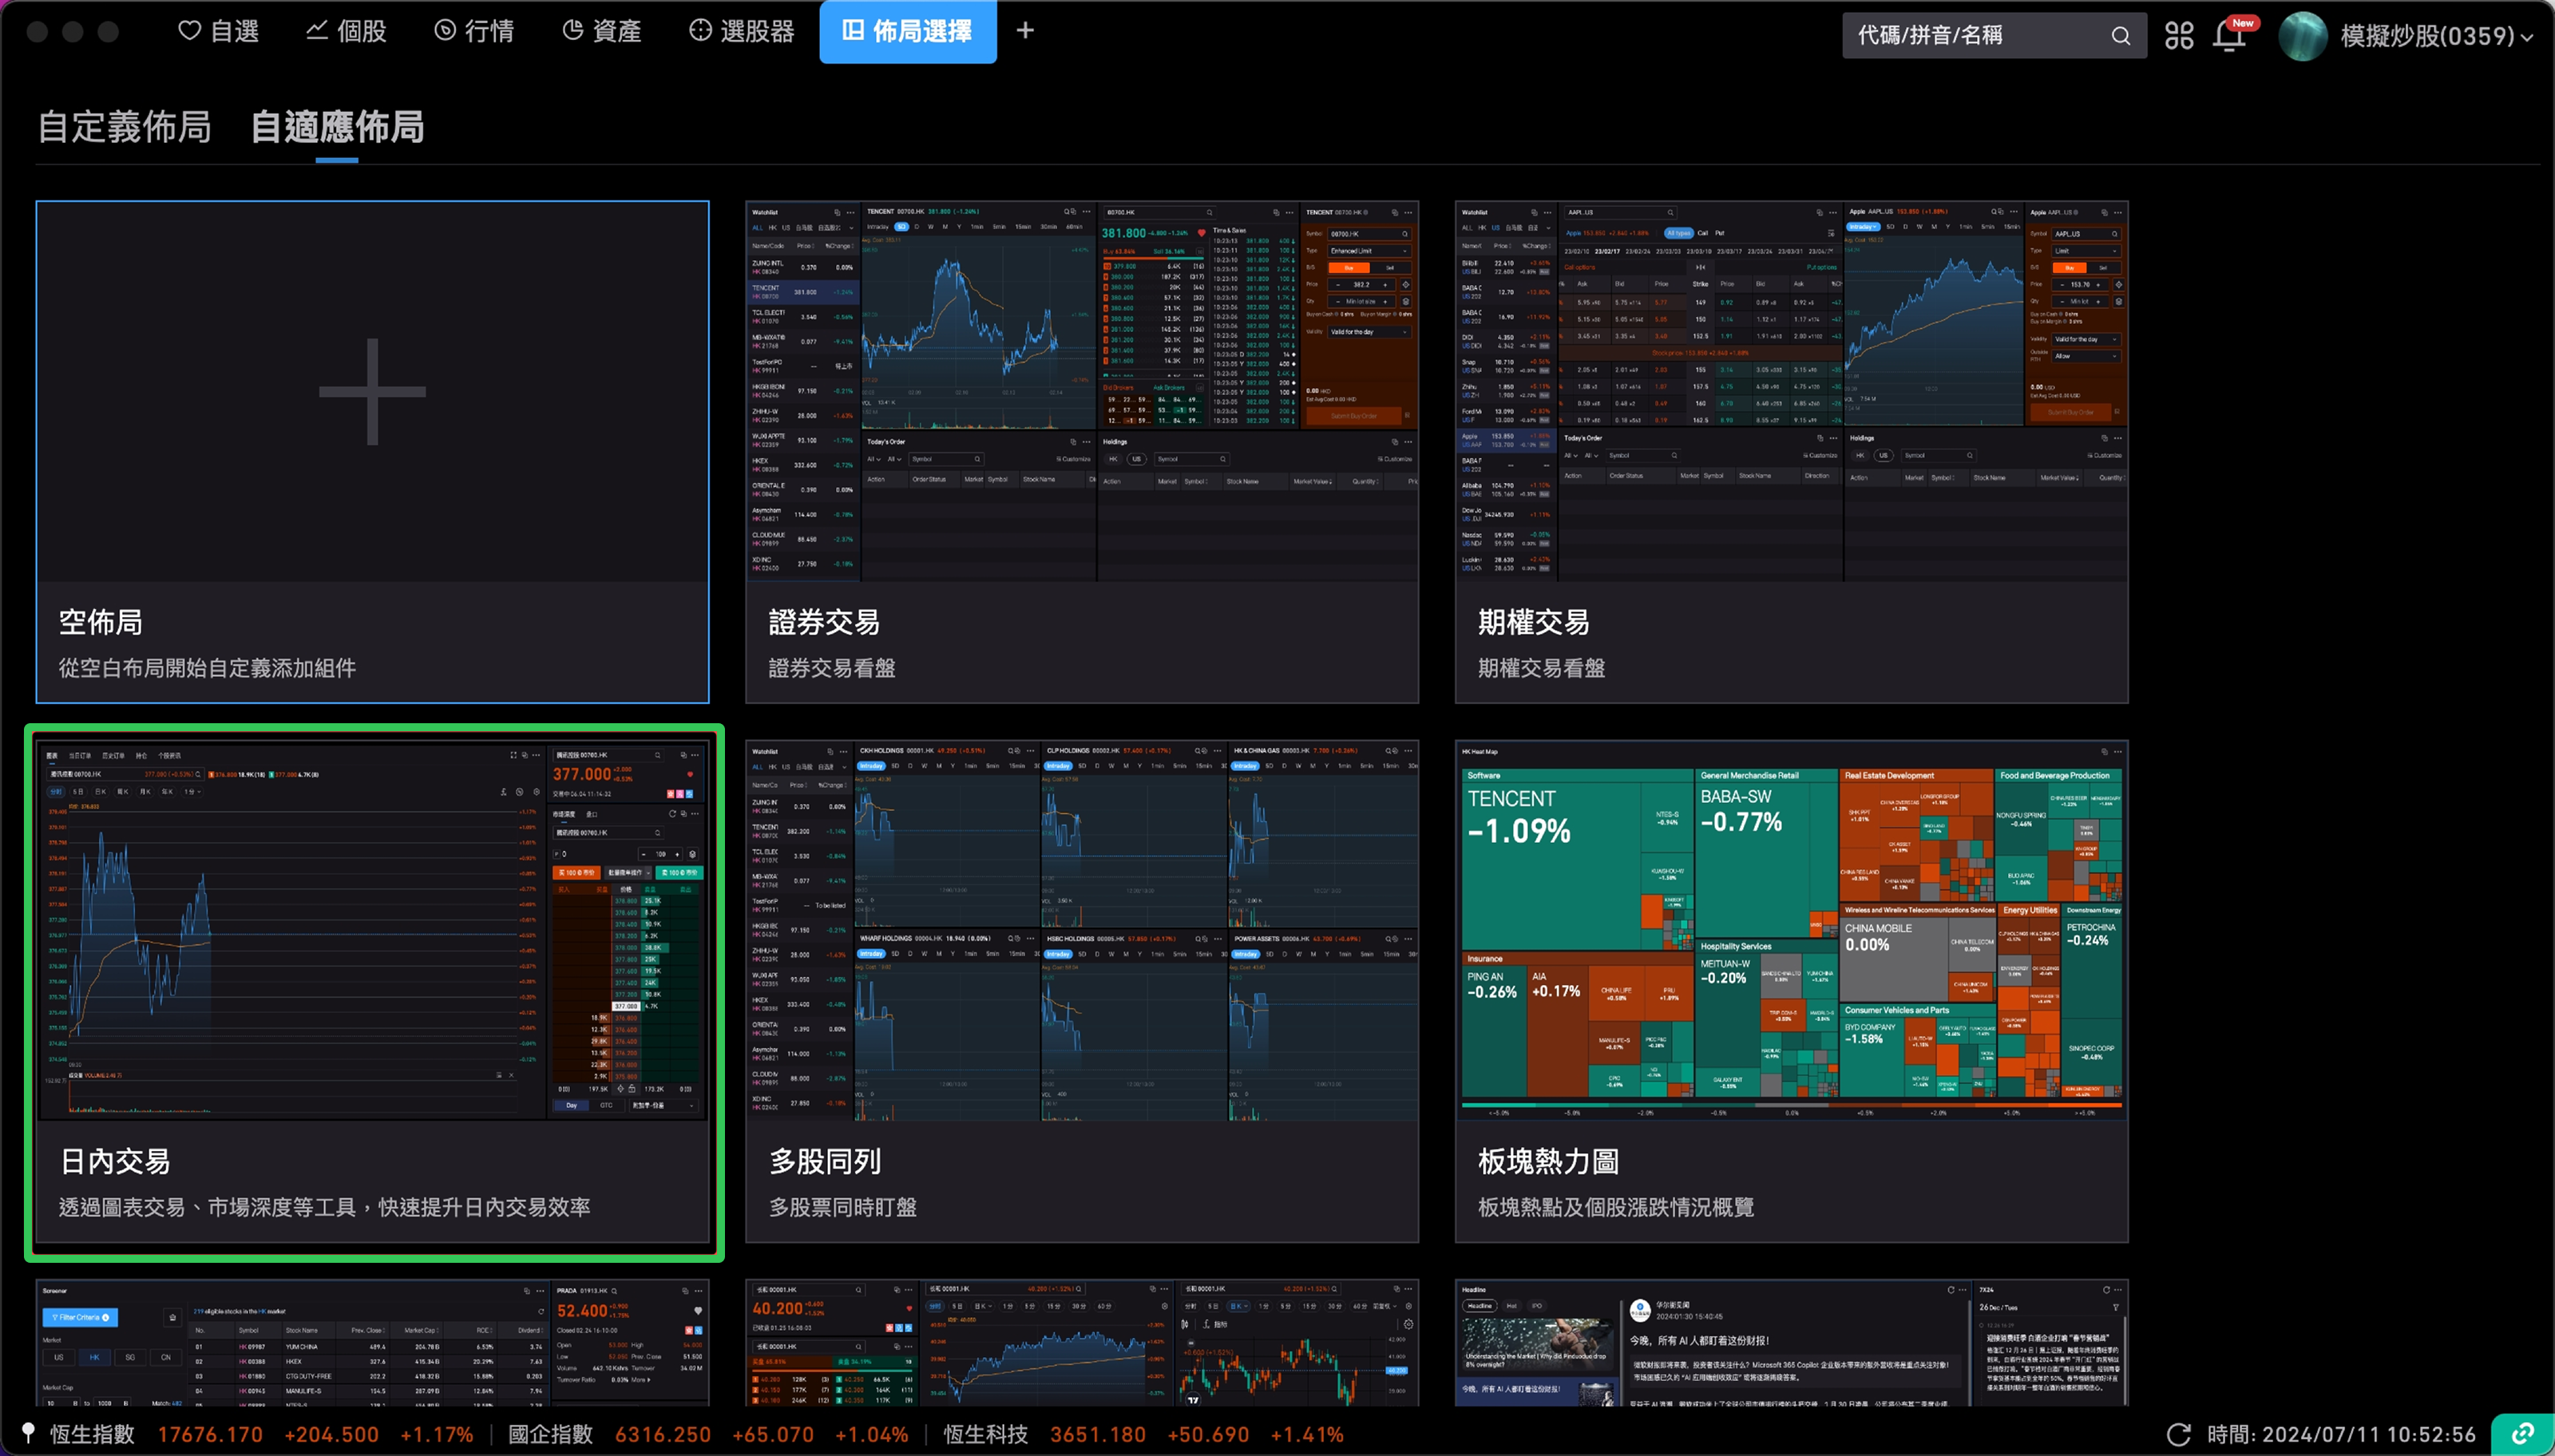2555x1456 pixels.
Task: Click the add new tab plus icon
Action: point(1025,31)
